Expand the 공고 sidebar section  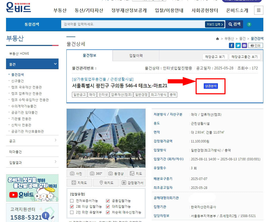[x=32, y=141]
